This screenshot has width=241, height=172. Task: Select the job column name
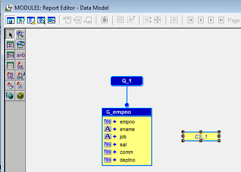point(123,137)
